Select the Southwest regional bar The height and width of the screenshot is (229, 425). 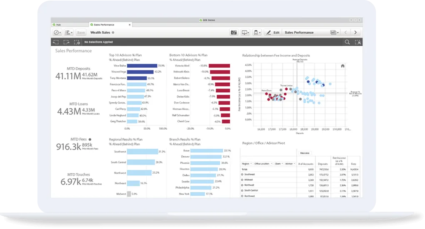tap(142, 152)
